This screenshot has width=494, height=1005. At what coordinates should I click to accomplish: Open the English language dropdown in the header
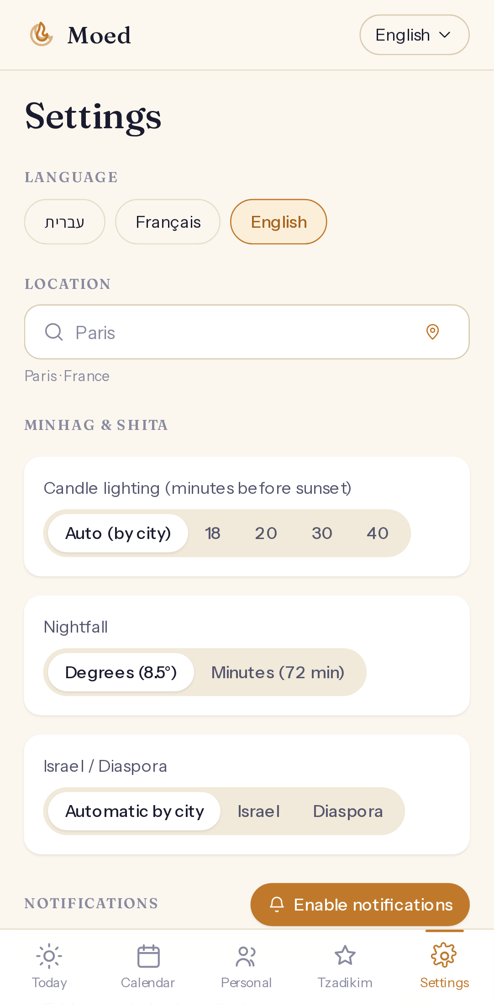tap(414, 35)
